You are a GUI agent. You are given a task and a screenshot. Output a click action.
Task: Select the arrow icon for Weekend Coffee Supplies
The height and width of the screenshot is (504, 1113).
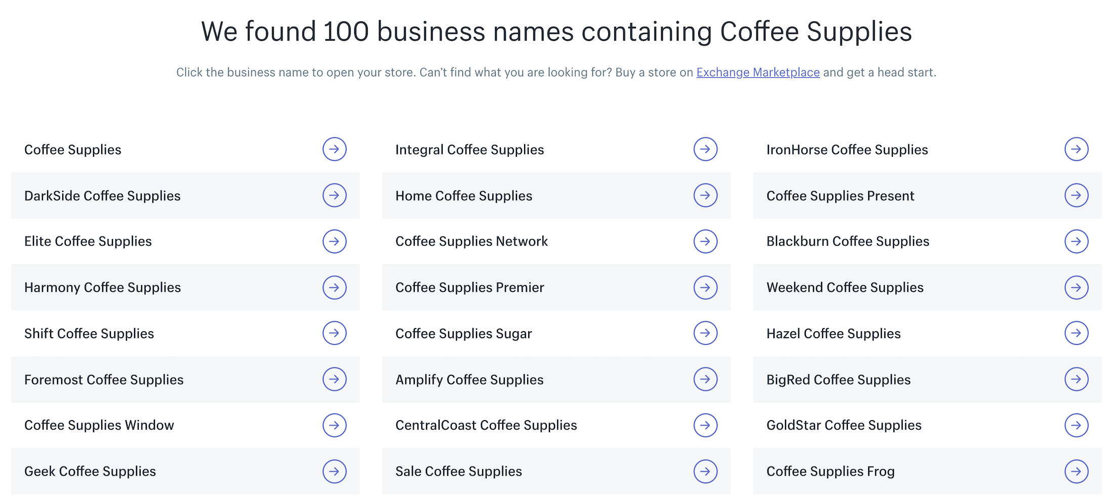tap(1077, 287)
